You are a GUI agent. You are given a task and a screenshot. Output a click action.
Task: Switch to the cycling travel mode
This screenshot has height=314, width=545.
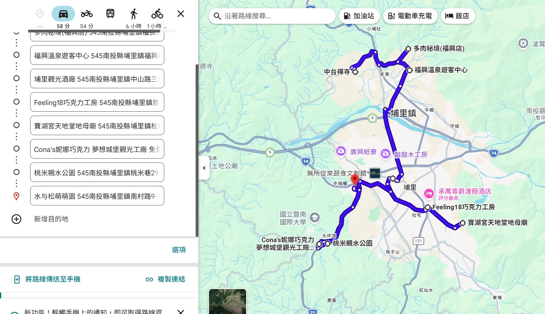point(157,14)
